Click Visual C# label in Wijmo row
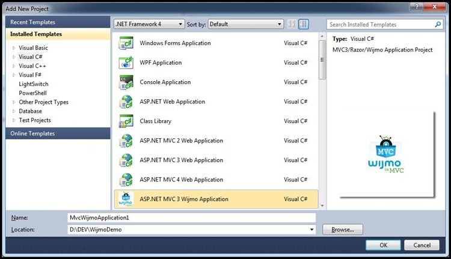The image size is (451, 259). (x=296, y=200)
